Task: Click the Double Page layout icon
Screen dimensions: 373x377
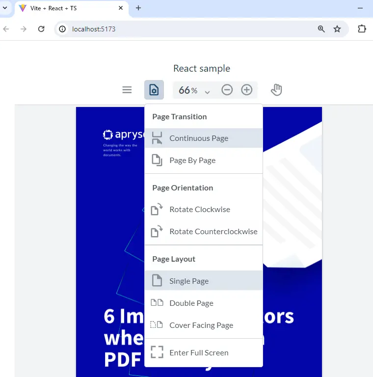Action: [x=157, y=302]
